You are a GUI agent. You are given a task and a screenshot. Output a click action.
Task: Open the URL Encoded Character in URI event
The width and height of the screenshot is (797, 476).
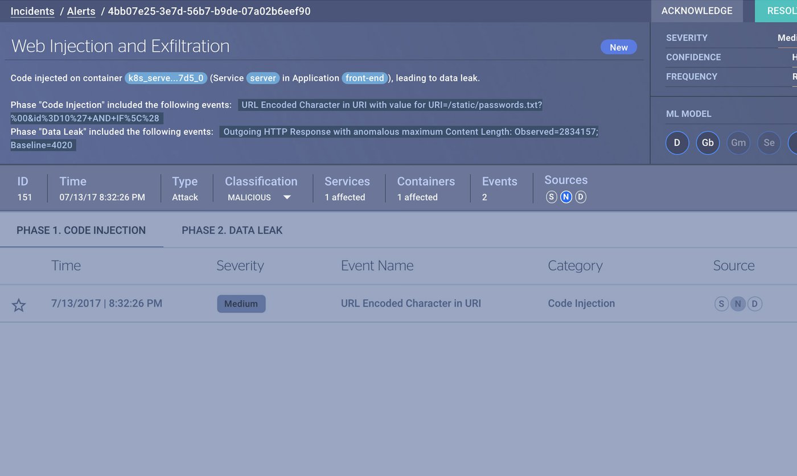(x=410, y=303)
